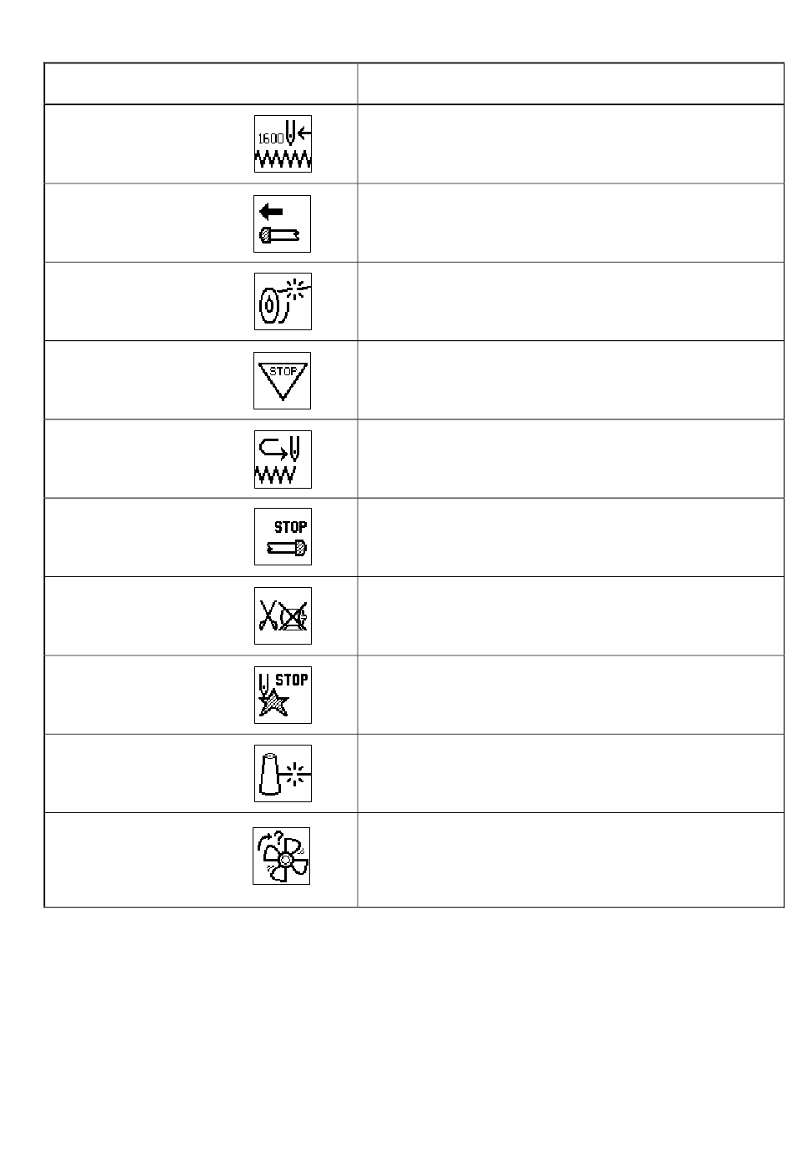Click empty cell beside 1600 zigzag icon

[x=571, y=143]
